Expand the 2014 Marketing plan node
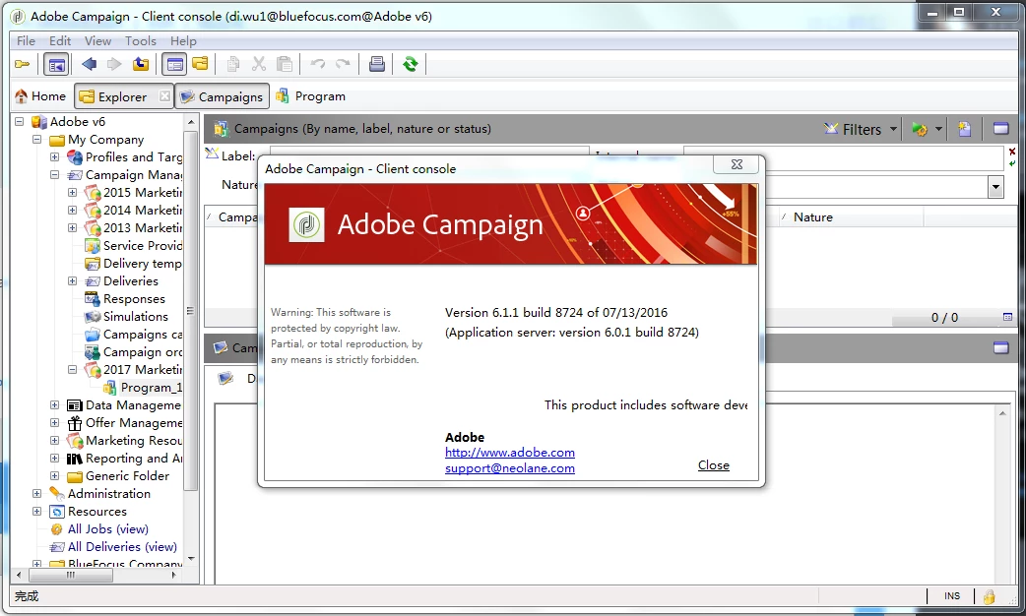 click(72, 210)
